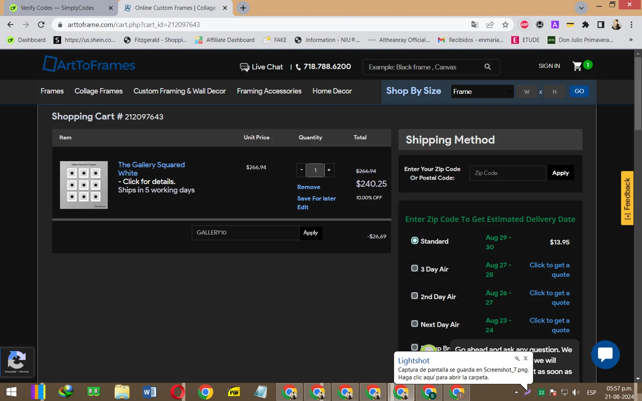This screenshot has height=401, width=642.
Task: Close the Verify Codes — SimplyCodes tab
Action: click(x=111, y=8)
